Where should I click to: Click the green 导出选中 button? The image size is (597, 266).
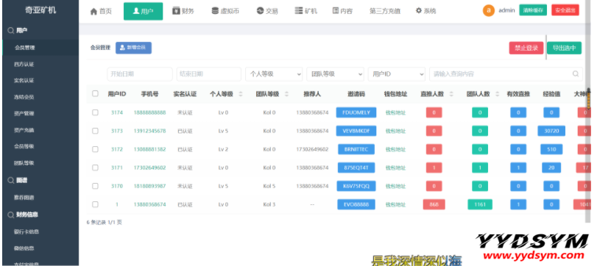click(x=565, y=48)
